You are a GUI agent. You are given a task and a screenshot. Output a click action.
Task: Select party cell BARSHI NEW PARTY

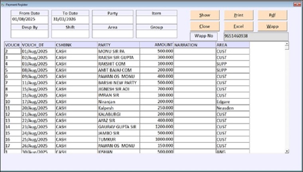[x=119, y=83]
